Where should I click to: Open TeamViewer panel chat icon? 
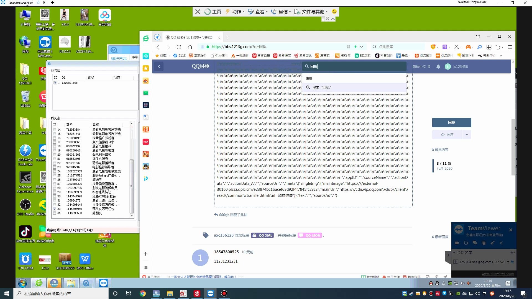(x=475, y=243)
